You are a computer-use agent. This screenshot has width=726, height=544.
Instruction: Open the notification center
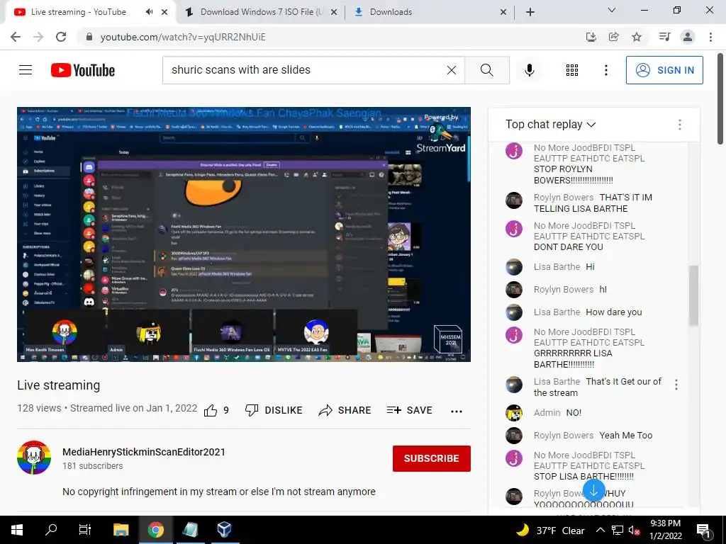[704, 531]
